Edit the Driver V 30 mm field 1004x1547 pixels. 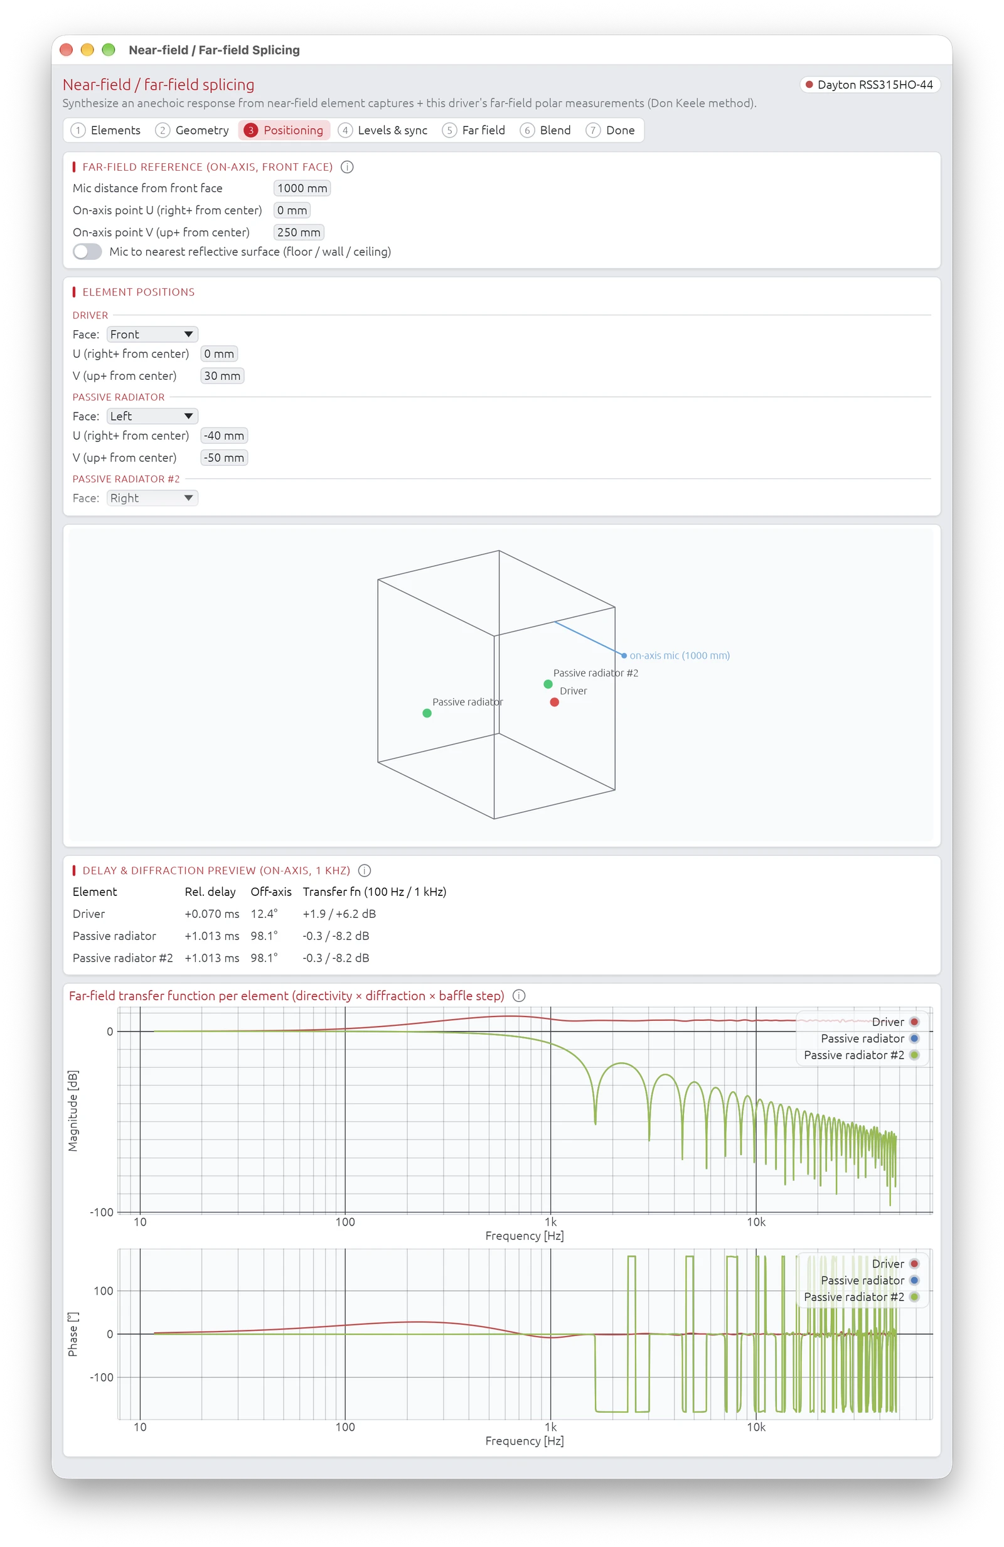[x=222, y=376]
